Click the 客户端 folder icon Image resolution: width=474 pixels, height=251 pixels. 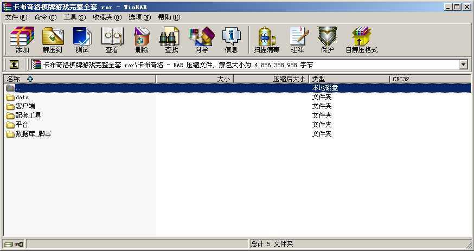pos(11,106)
